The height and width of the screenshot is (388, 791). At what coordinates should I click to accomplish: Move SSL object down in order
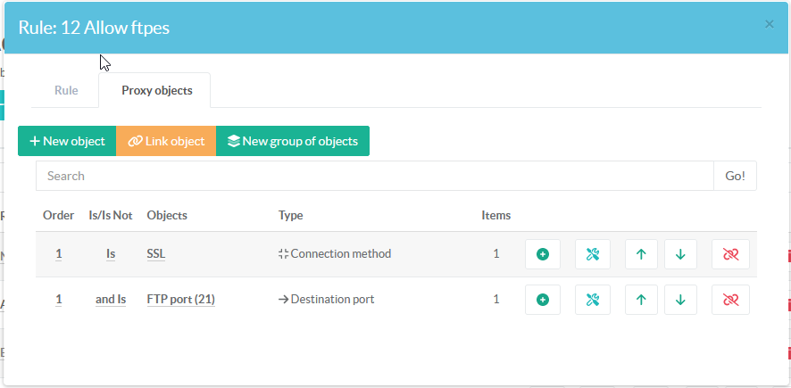[680, 254]
